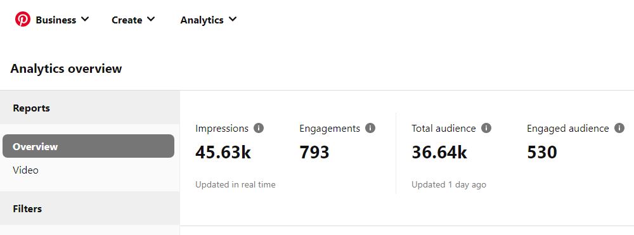Expand the chevron next to Create
Screen dimensions: 634x235
tap(151, 19)
